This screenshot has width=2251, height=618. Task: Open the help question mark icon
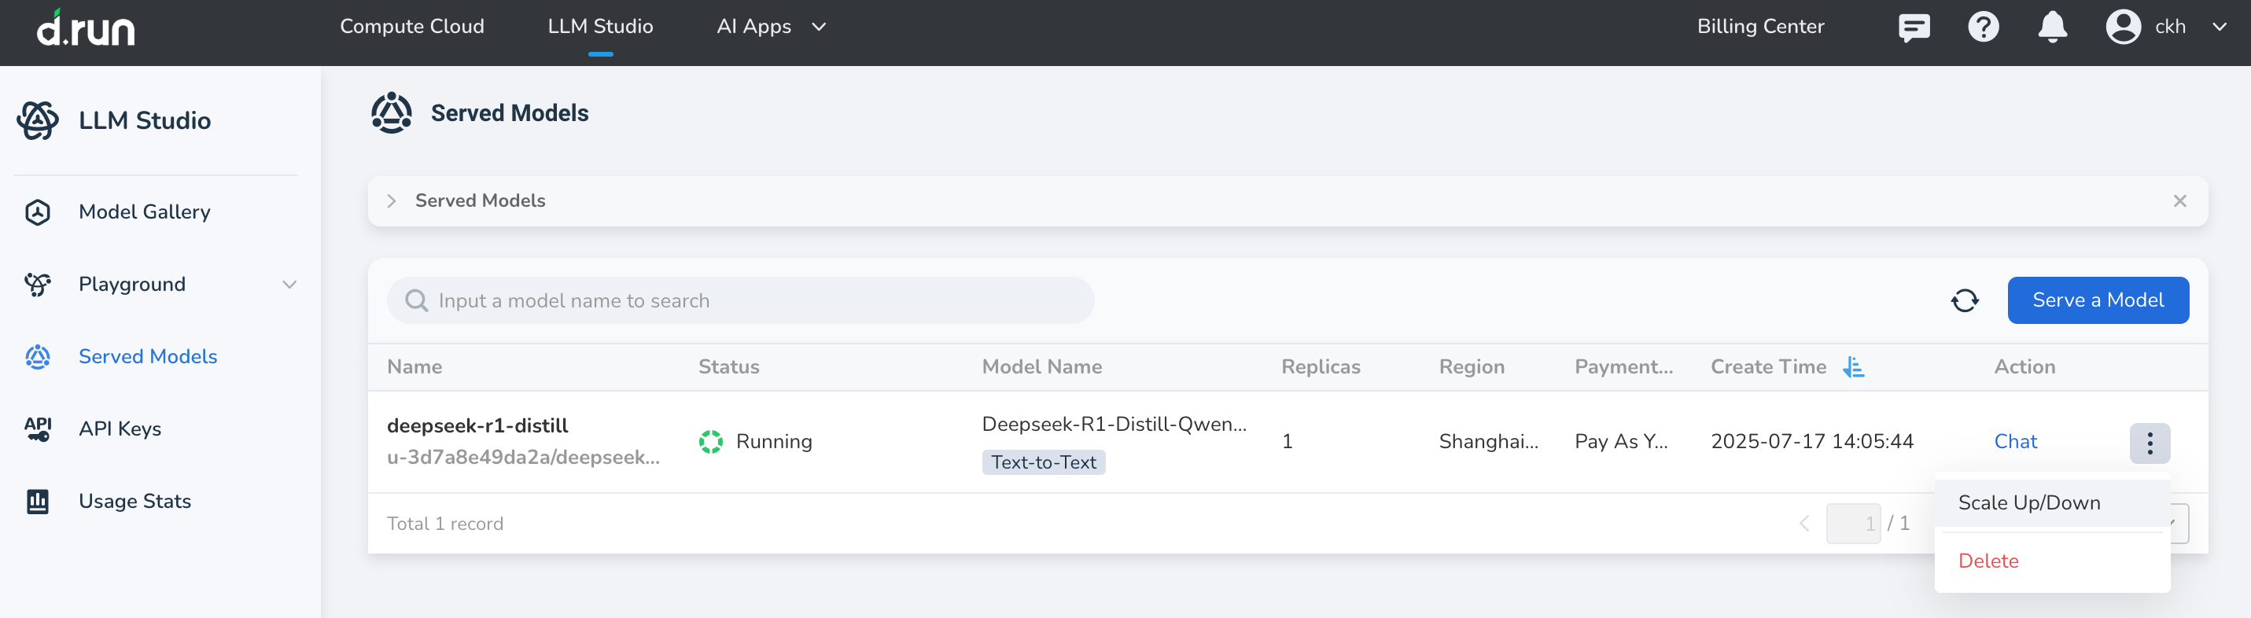coord(1983,27)
